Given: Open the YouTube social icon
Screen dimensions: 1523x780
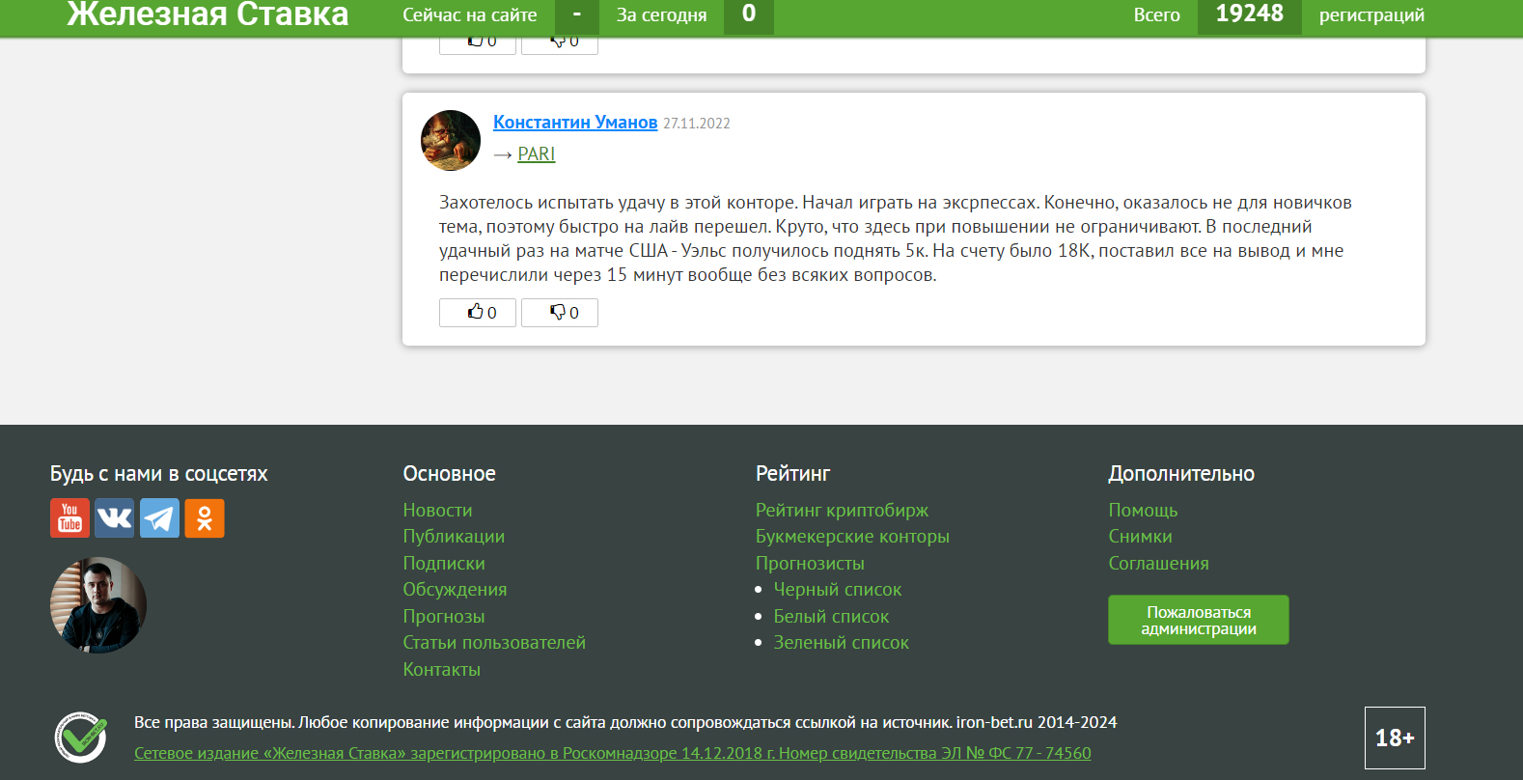Looking at the screenshot, I should (69, 518).
